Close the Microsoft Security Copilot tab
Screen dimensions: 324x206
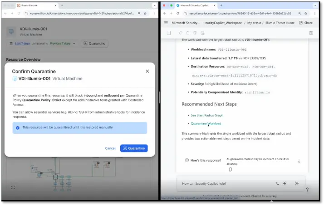pos(215,5)
